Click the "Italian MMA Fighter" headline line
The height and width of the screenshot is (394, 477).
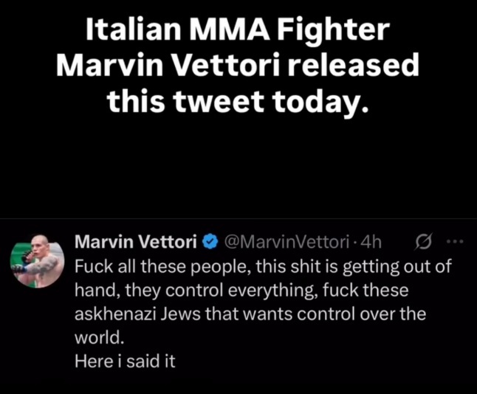pyautogui.click(x=238, y=29)
